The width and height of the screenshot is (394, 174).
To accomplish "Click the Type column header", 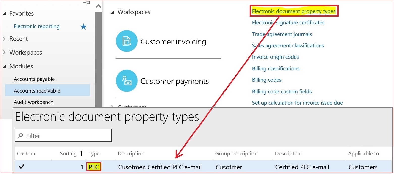I will (x=94, y=154).
